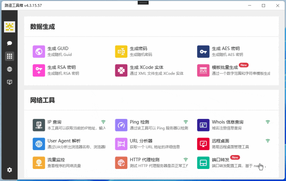Click the wifi indicator beside HTTP 代理检测

click(186, 160)
